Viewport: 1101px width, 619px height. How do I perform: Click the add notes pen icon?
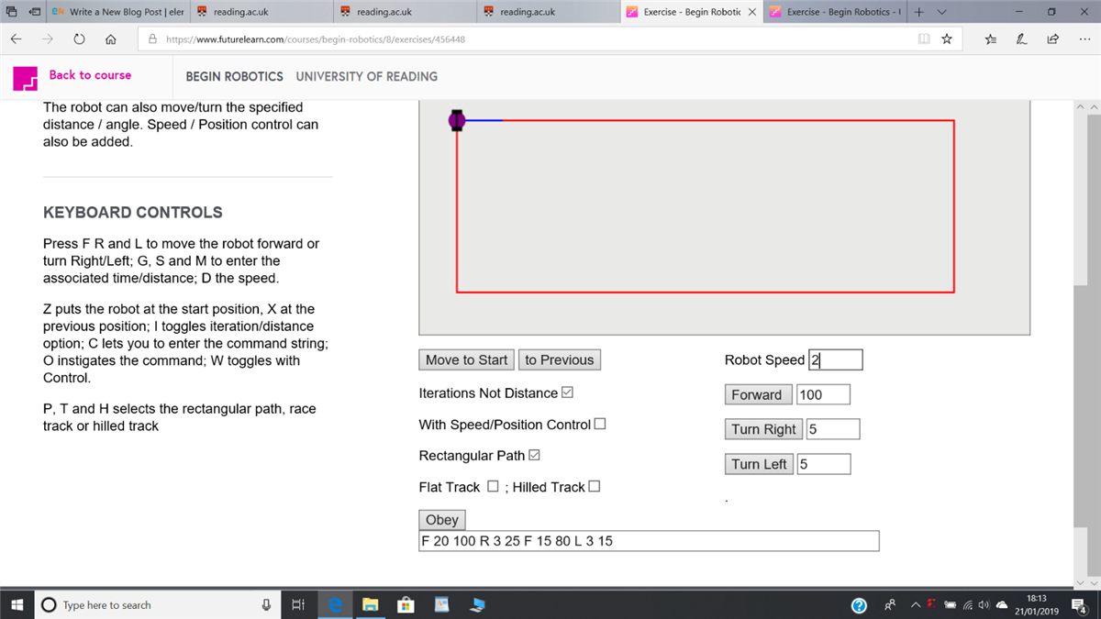(x=1021, y=39)
